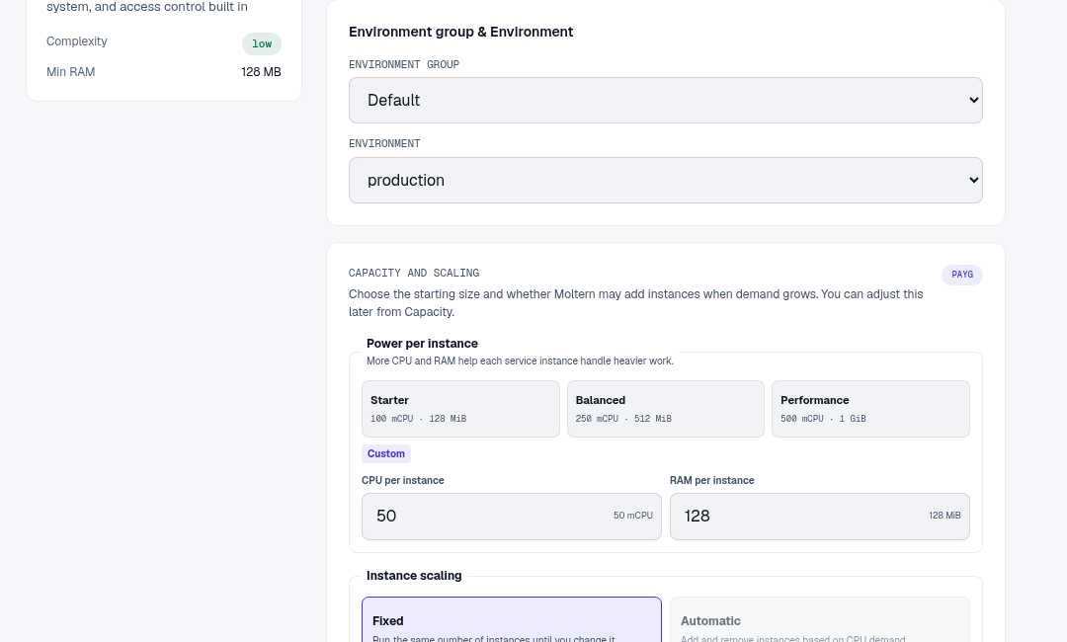This screenshot has height=642, width=1067.
Task: Select the Performance power preset
Action: tap(870, 409)
